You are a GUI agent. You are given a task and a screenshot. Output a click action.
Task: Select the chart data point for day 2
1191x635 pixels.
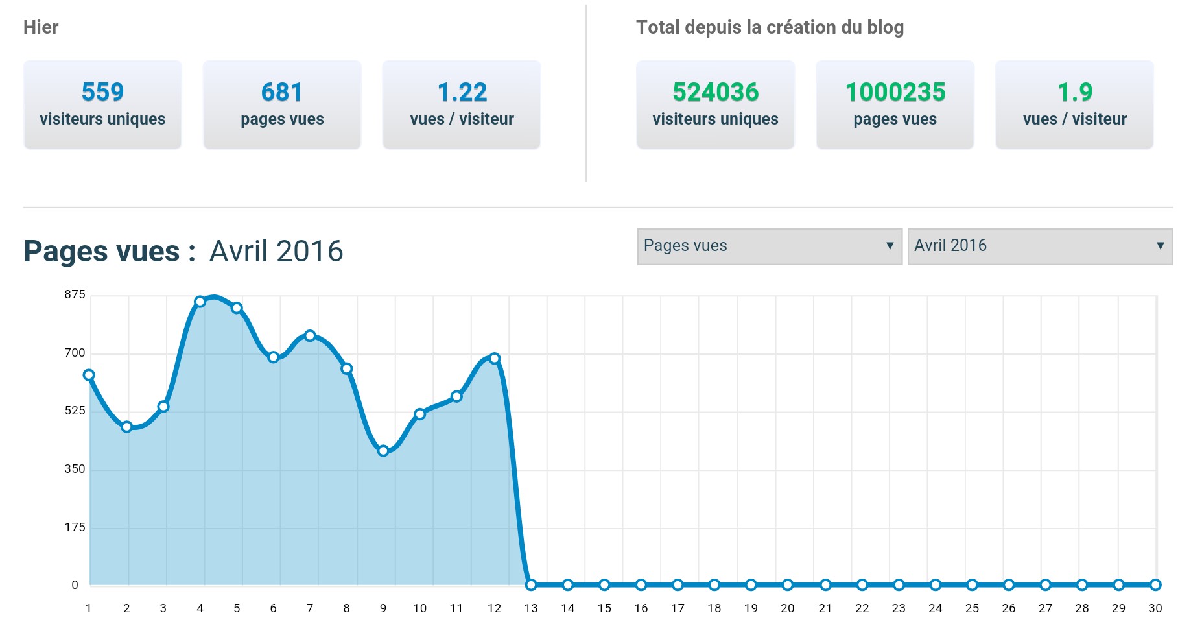point(126,427)
